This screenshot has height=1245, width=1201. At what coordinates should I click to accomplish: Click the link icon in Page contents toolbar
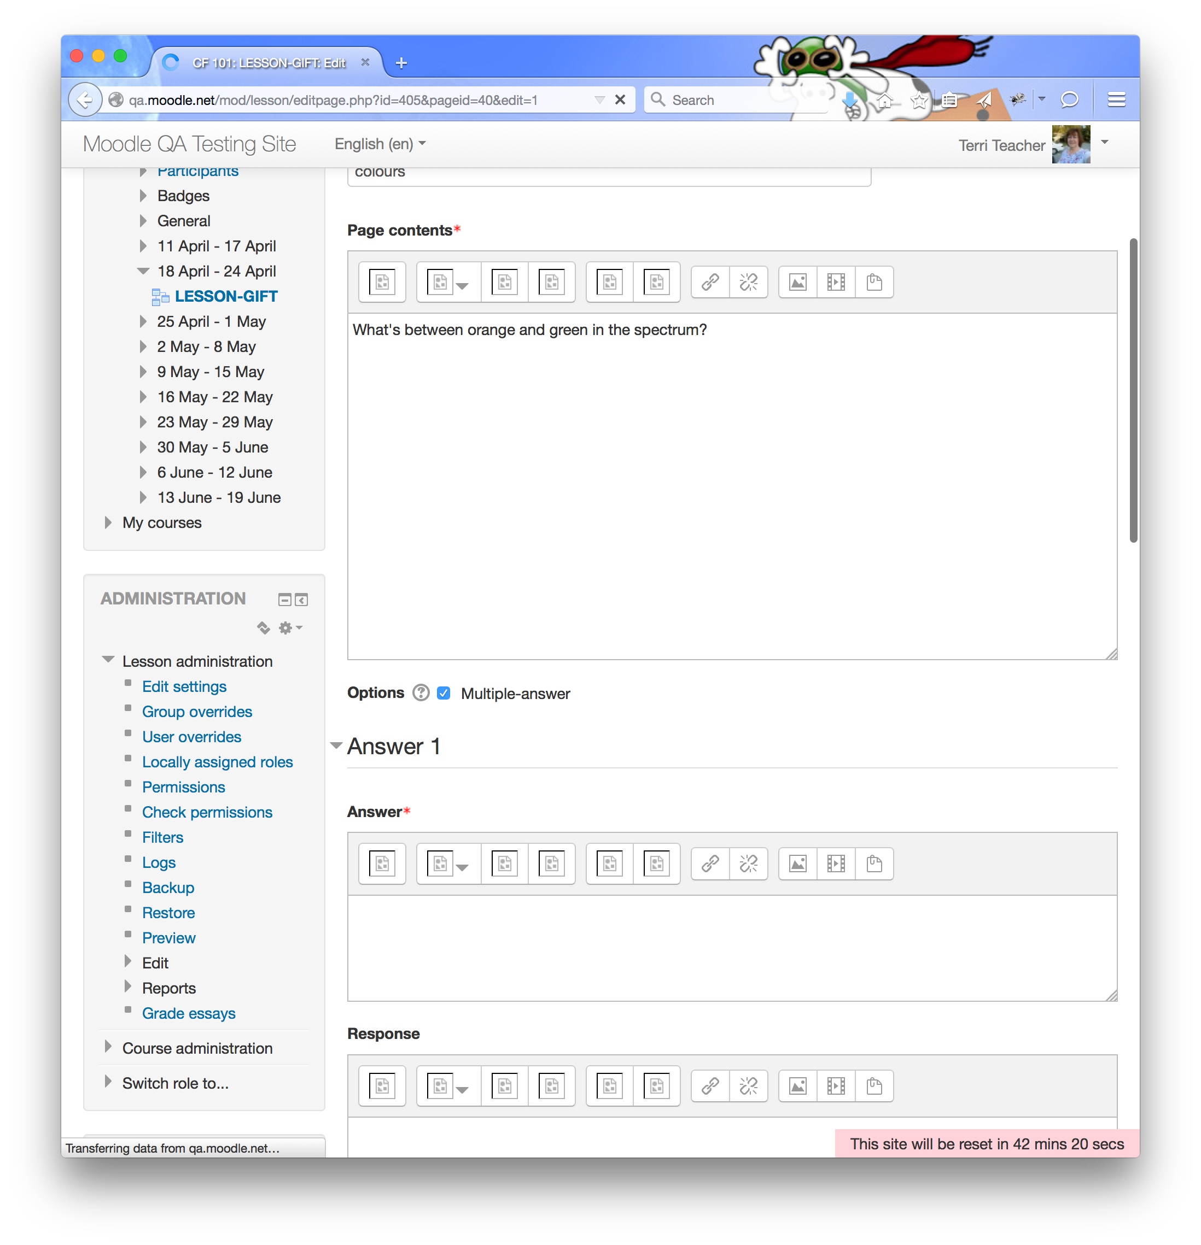pyautogui.click(x=709, y=282)
